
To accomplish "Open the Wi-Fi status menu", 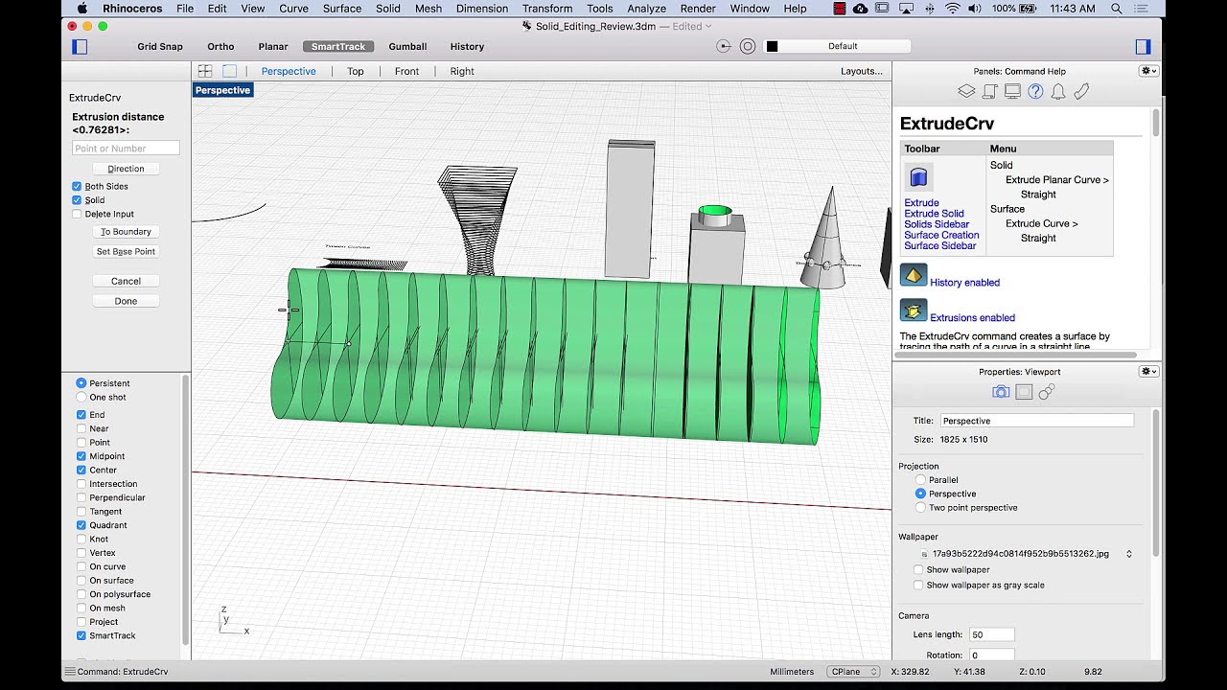I will click(952, 9).
